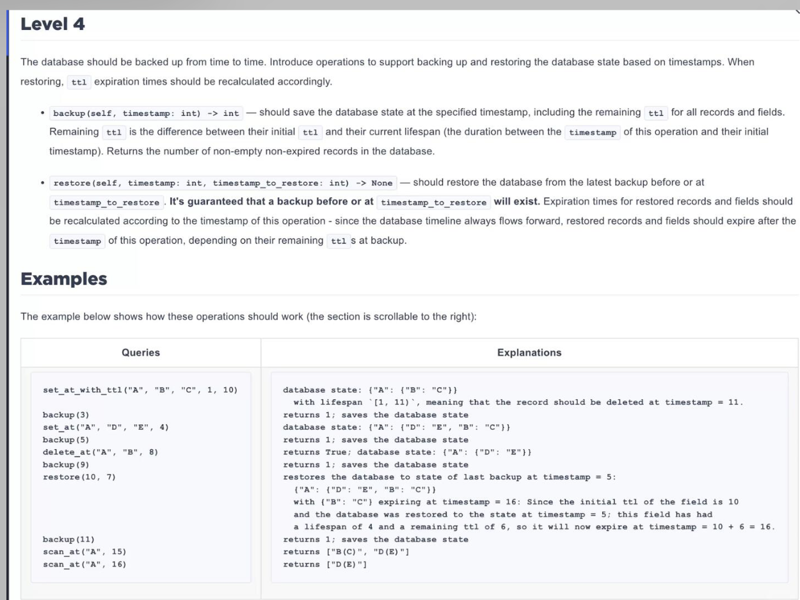
Task: Click the Level 4 heading
Action: (x=53, y=26)
